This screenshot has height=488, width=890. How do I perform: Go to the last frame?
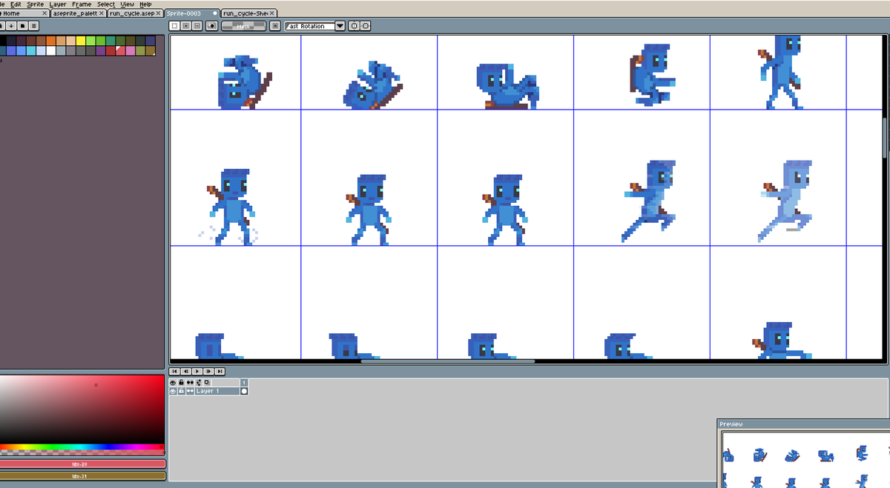(x=220, y=371)
